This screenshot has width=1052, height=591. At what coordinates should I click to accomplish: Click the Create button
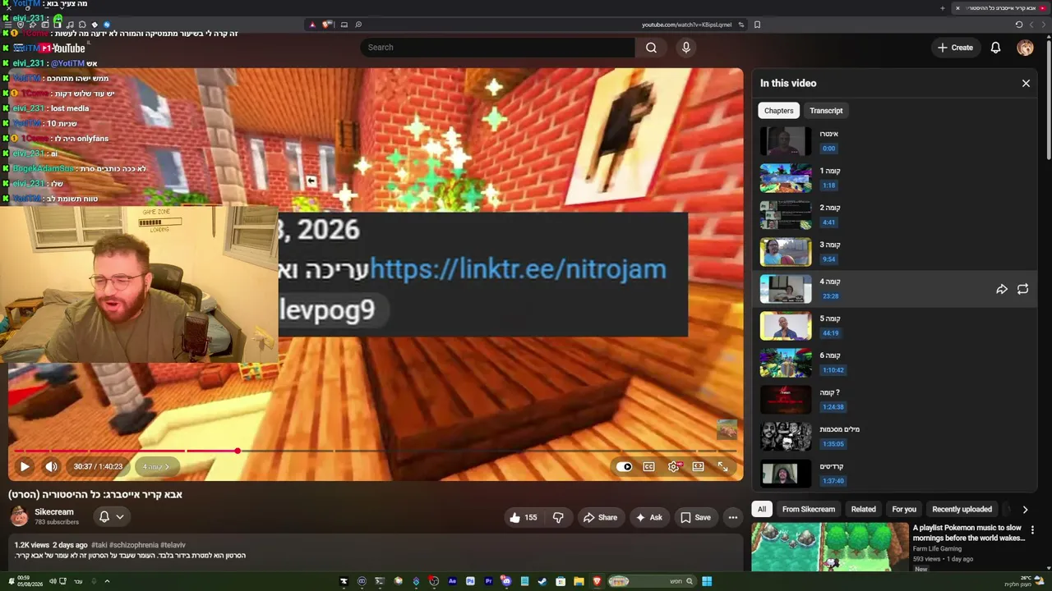pyautogui.click(x=955, y=48)
